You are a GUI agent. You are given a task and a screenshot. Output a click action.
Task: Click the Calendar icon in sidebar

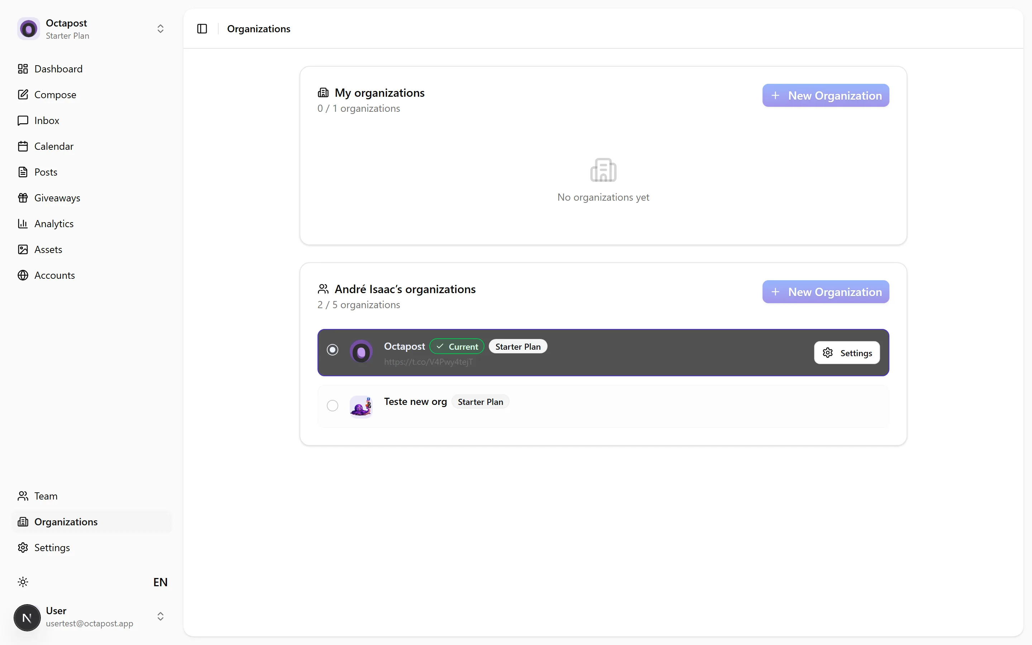[23, 146]
